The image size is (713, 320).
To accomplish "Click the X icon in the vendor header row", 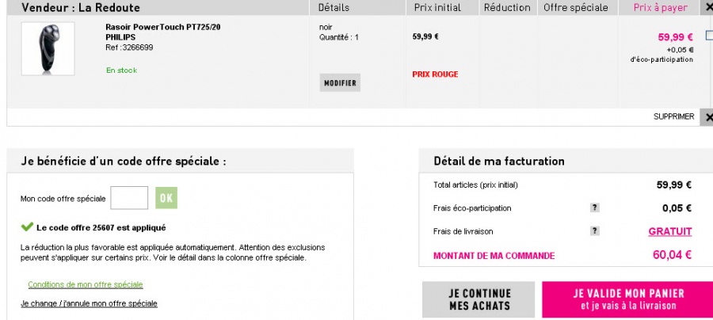I will pyautogui.click(x=707, y=7).
